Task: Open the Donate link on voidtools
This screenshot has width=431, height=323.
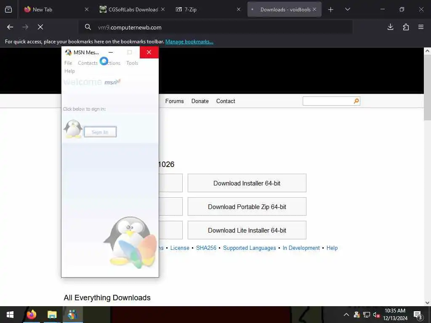Action: click(x=200, y=101)
